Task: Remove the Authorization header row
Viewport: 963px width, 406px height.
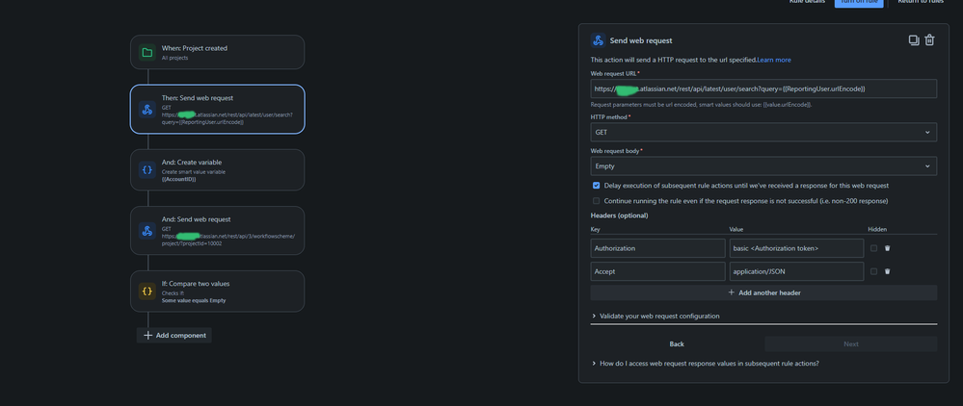Action: [887, 248]
